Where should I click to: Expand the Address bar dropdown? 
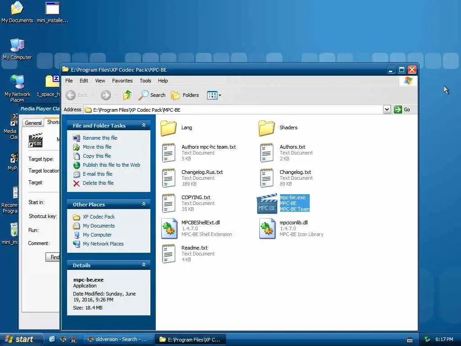[387, 110]
